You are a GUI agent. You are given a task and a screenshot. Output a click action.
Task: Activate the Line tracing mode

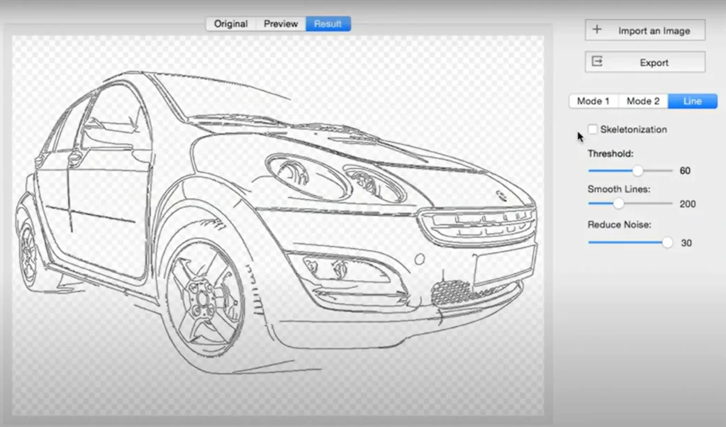(691, 101)
